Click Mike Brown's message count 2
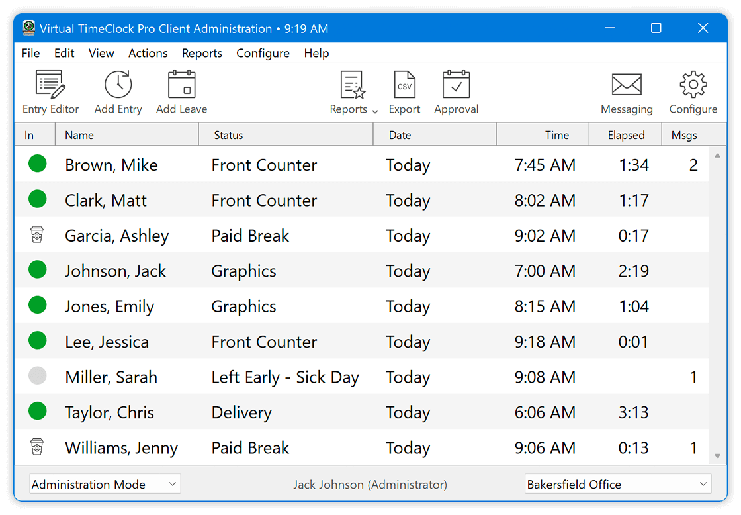 [x=693, y=165]
